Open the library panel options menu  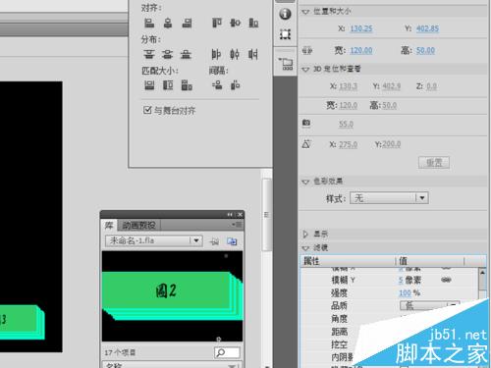click(x=238, y=225)
